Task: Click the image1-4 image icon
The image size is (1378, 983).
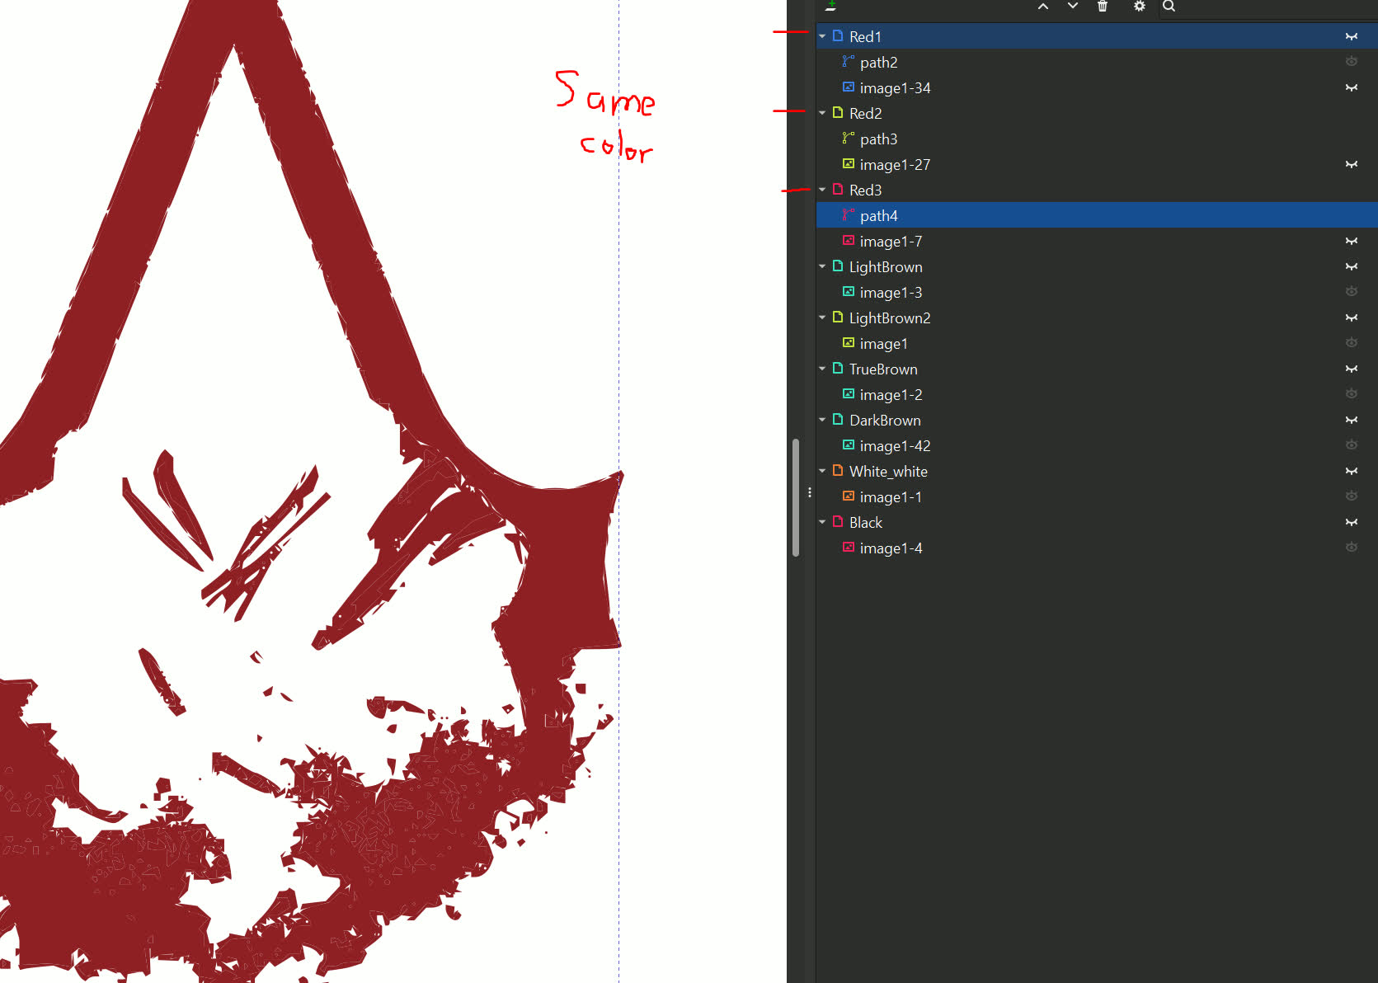Action: click(848, 547)
